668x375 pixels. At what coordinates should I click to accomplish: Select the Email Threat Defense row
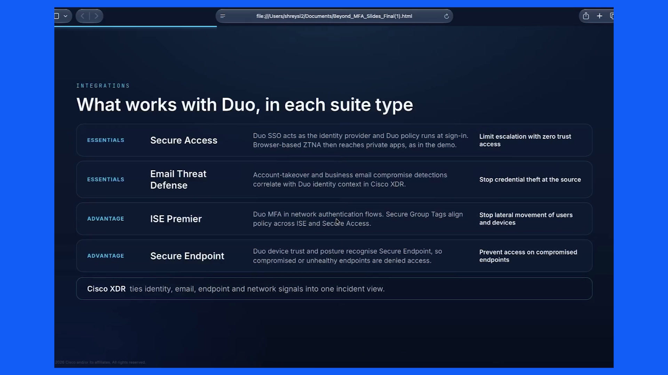pos(334,180)
